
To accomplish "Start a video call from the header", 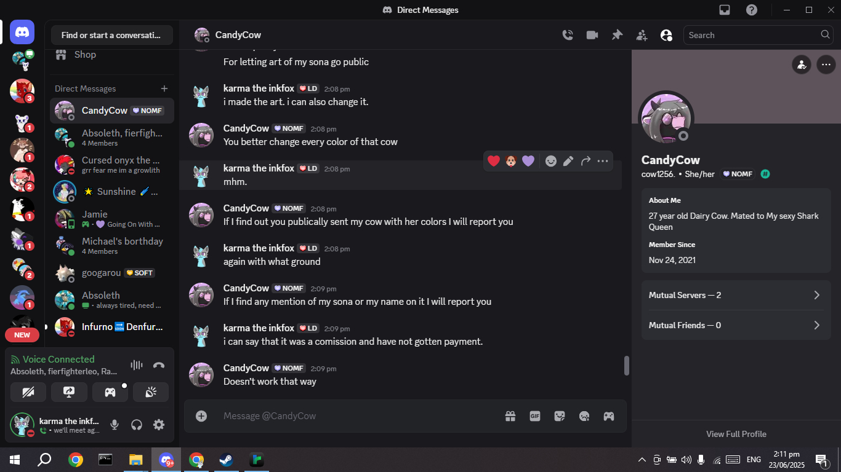I will [592, 35].
